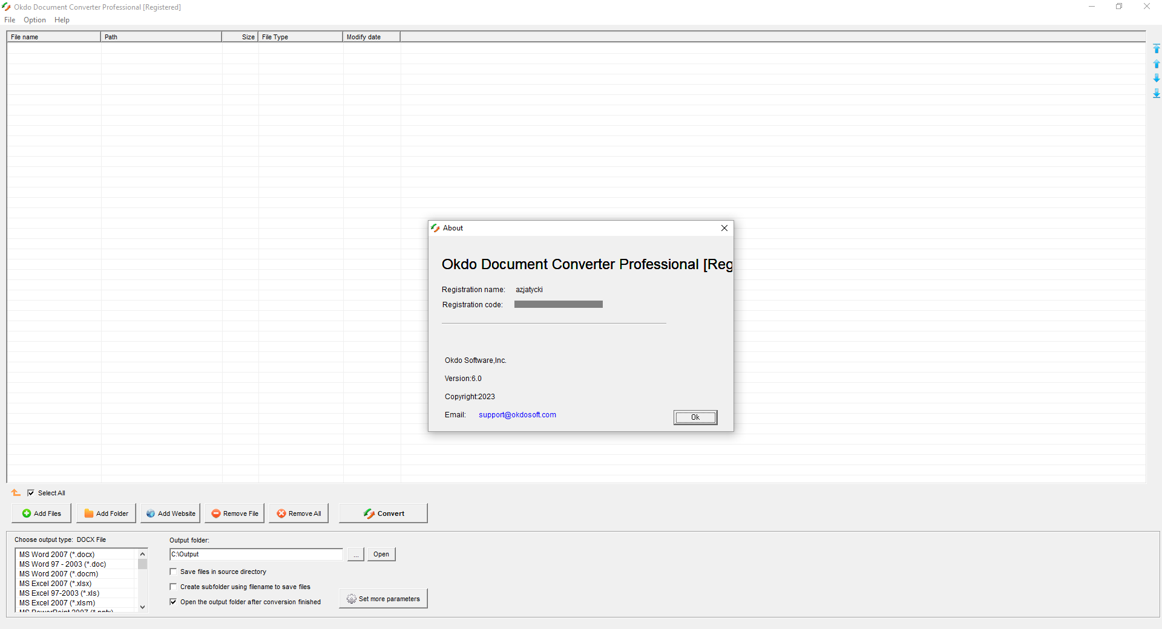Click the move-to-bottom blue arrow icon
This screenshot has height=629, width=1162.
[x=1156, y=93]
